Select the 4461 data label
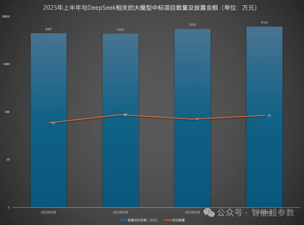 (x=48, y=29)
